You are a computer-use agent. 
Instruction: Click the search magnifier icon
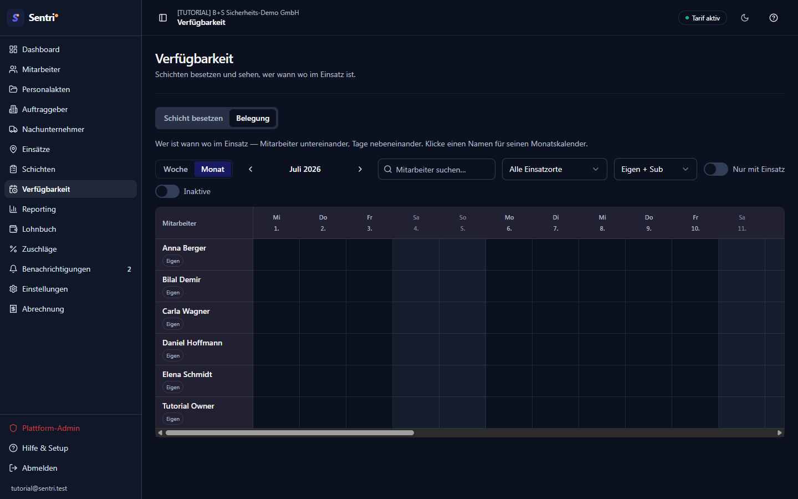(388, 169)
